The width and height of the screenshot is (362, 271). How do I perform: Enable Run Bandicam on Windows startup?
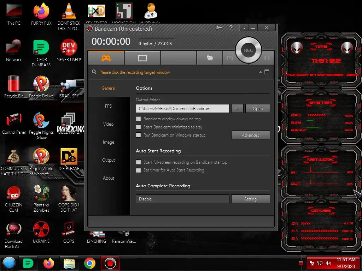[138, 135]
